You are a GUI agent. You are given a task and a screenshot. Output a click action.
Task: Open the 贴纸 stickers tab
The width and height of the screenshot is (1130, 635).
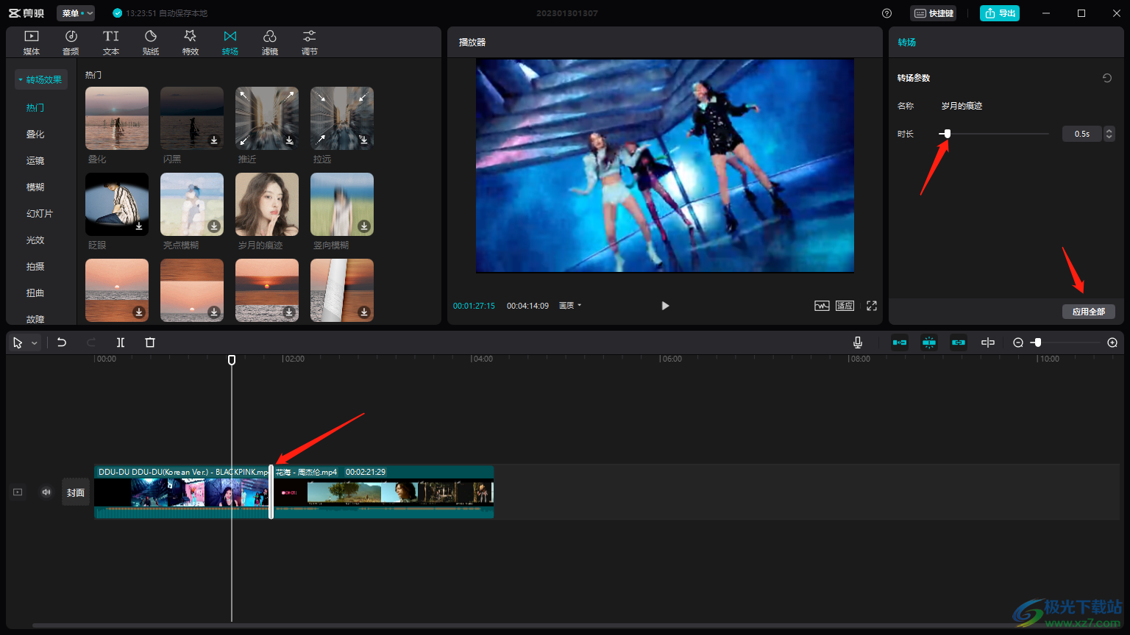(151, 43)
